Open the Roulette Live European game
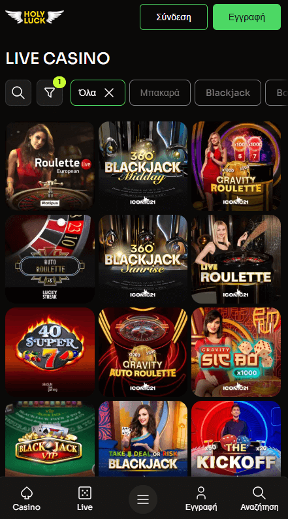 tap(50, 166)
